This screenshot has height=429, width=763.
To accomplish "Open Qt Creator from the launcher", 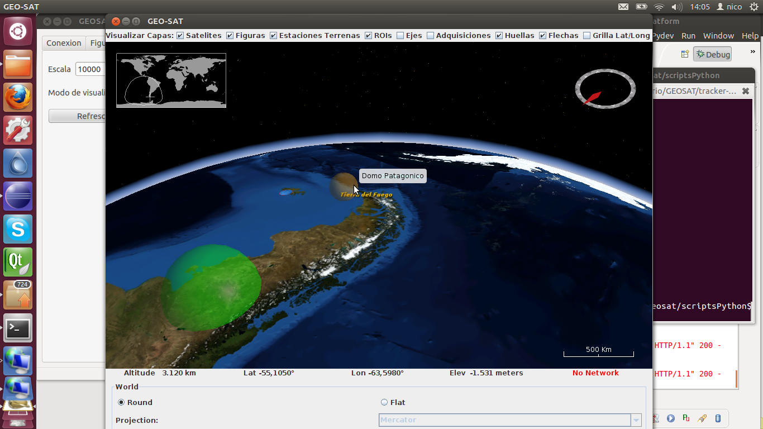I will point(18,262).
